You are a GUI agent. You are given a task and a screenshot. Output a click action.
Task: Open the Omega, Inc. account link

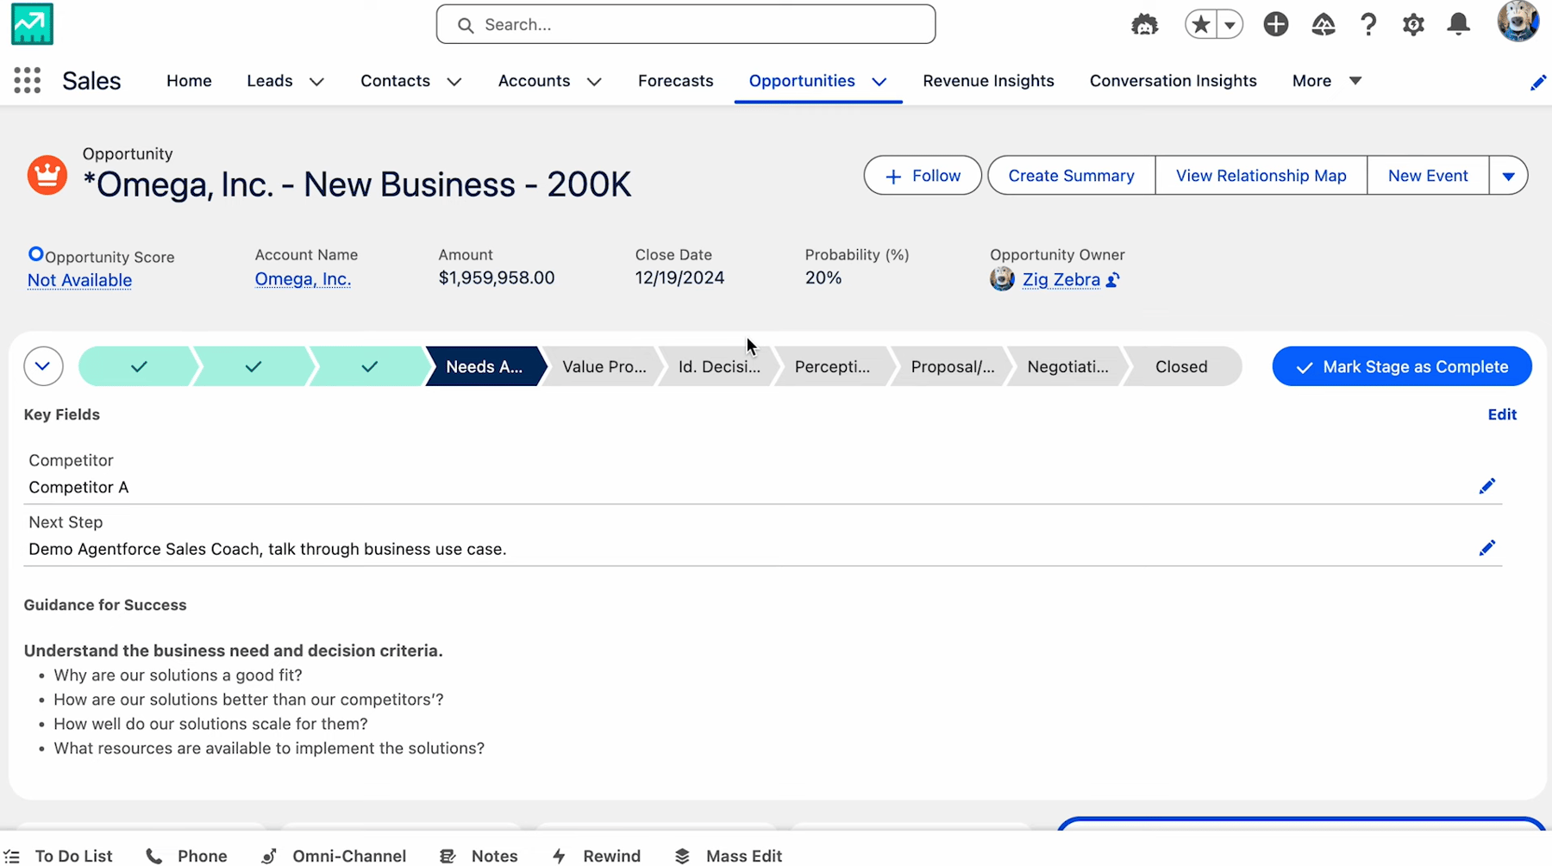(303, 278)
